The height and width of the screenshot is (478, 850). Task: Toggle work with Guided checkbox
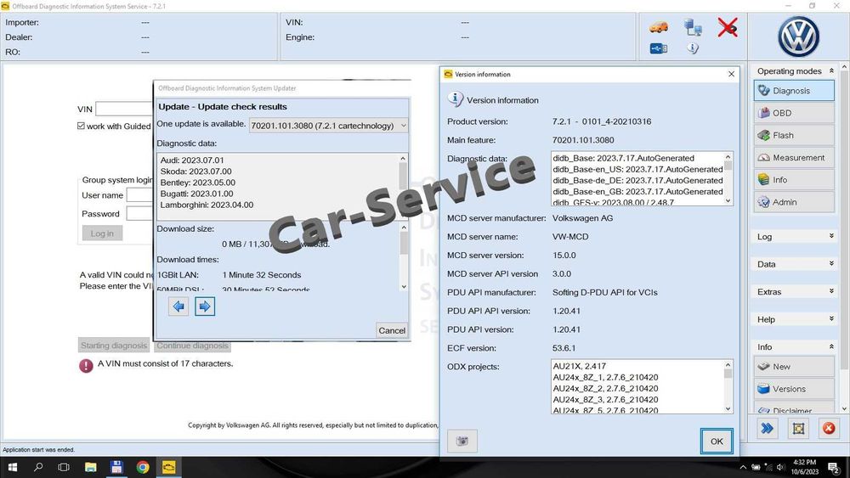(x=82, y=126)
